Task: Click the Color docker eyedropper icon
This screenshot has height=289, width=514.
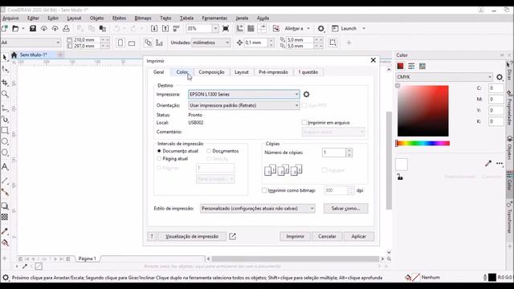Action: [488, 163]
